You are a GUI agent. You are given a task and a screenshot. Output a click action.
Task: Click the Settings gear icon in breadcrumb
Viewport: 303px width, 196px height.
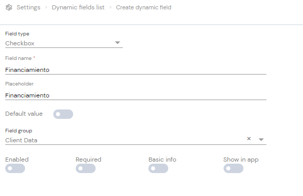coord(9,7)
